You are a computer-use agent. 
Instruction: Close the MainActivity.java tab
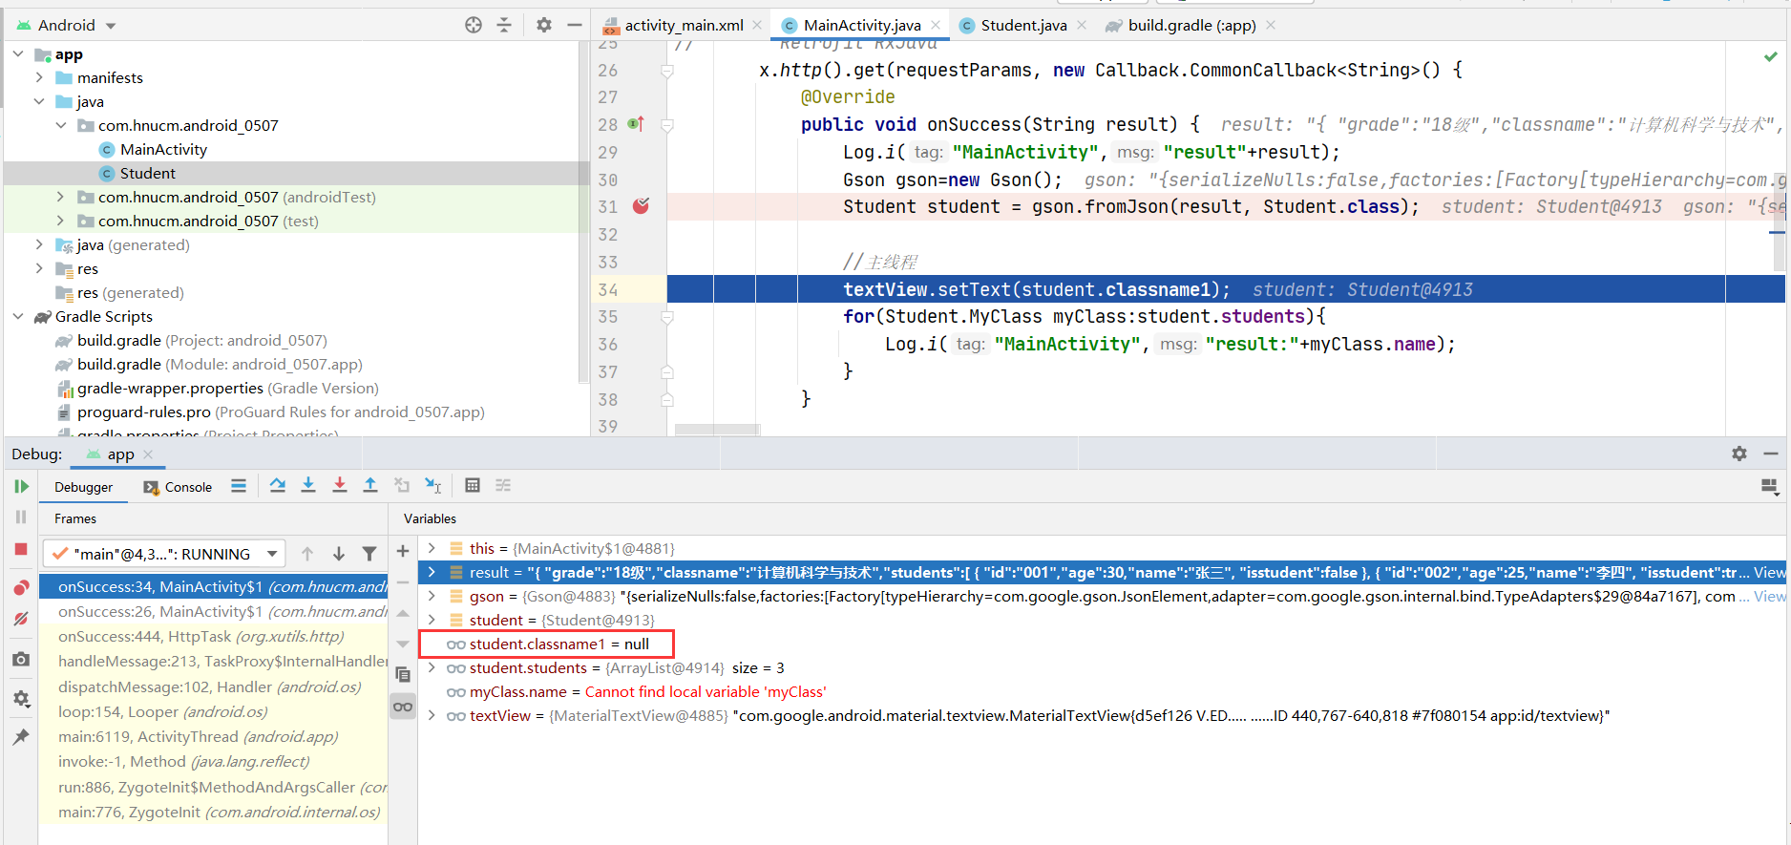click(x=936, y=25)
